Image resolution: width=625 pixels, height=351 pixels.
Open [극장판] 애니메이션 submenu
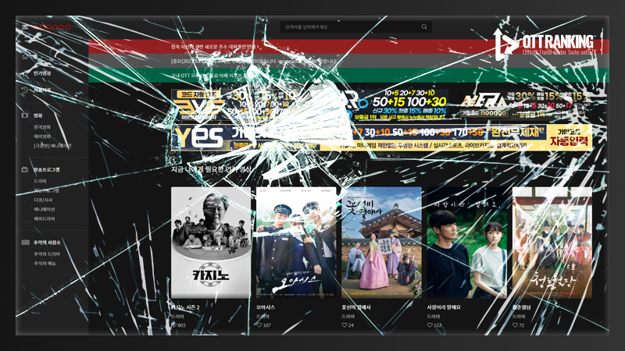[x=52, y=146]
